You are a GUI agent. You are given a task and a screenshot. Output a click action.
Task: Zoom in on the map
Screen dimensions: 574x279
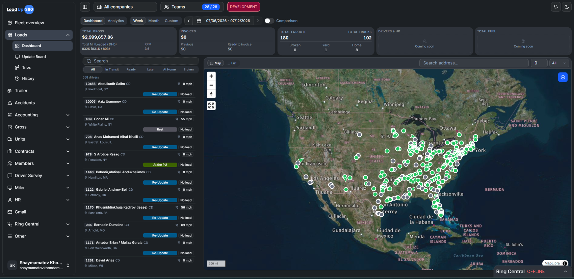tap(211, 76)
